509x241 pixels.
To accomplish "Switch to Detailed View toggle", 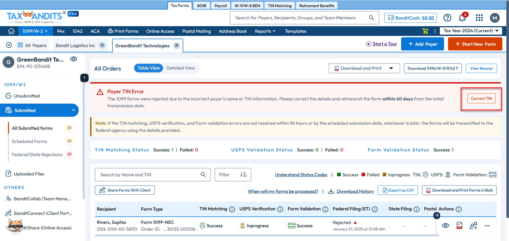I will 181,68.
